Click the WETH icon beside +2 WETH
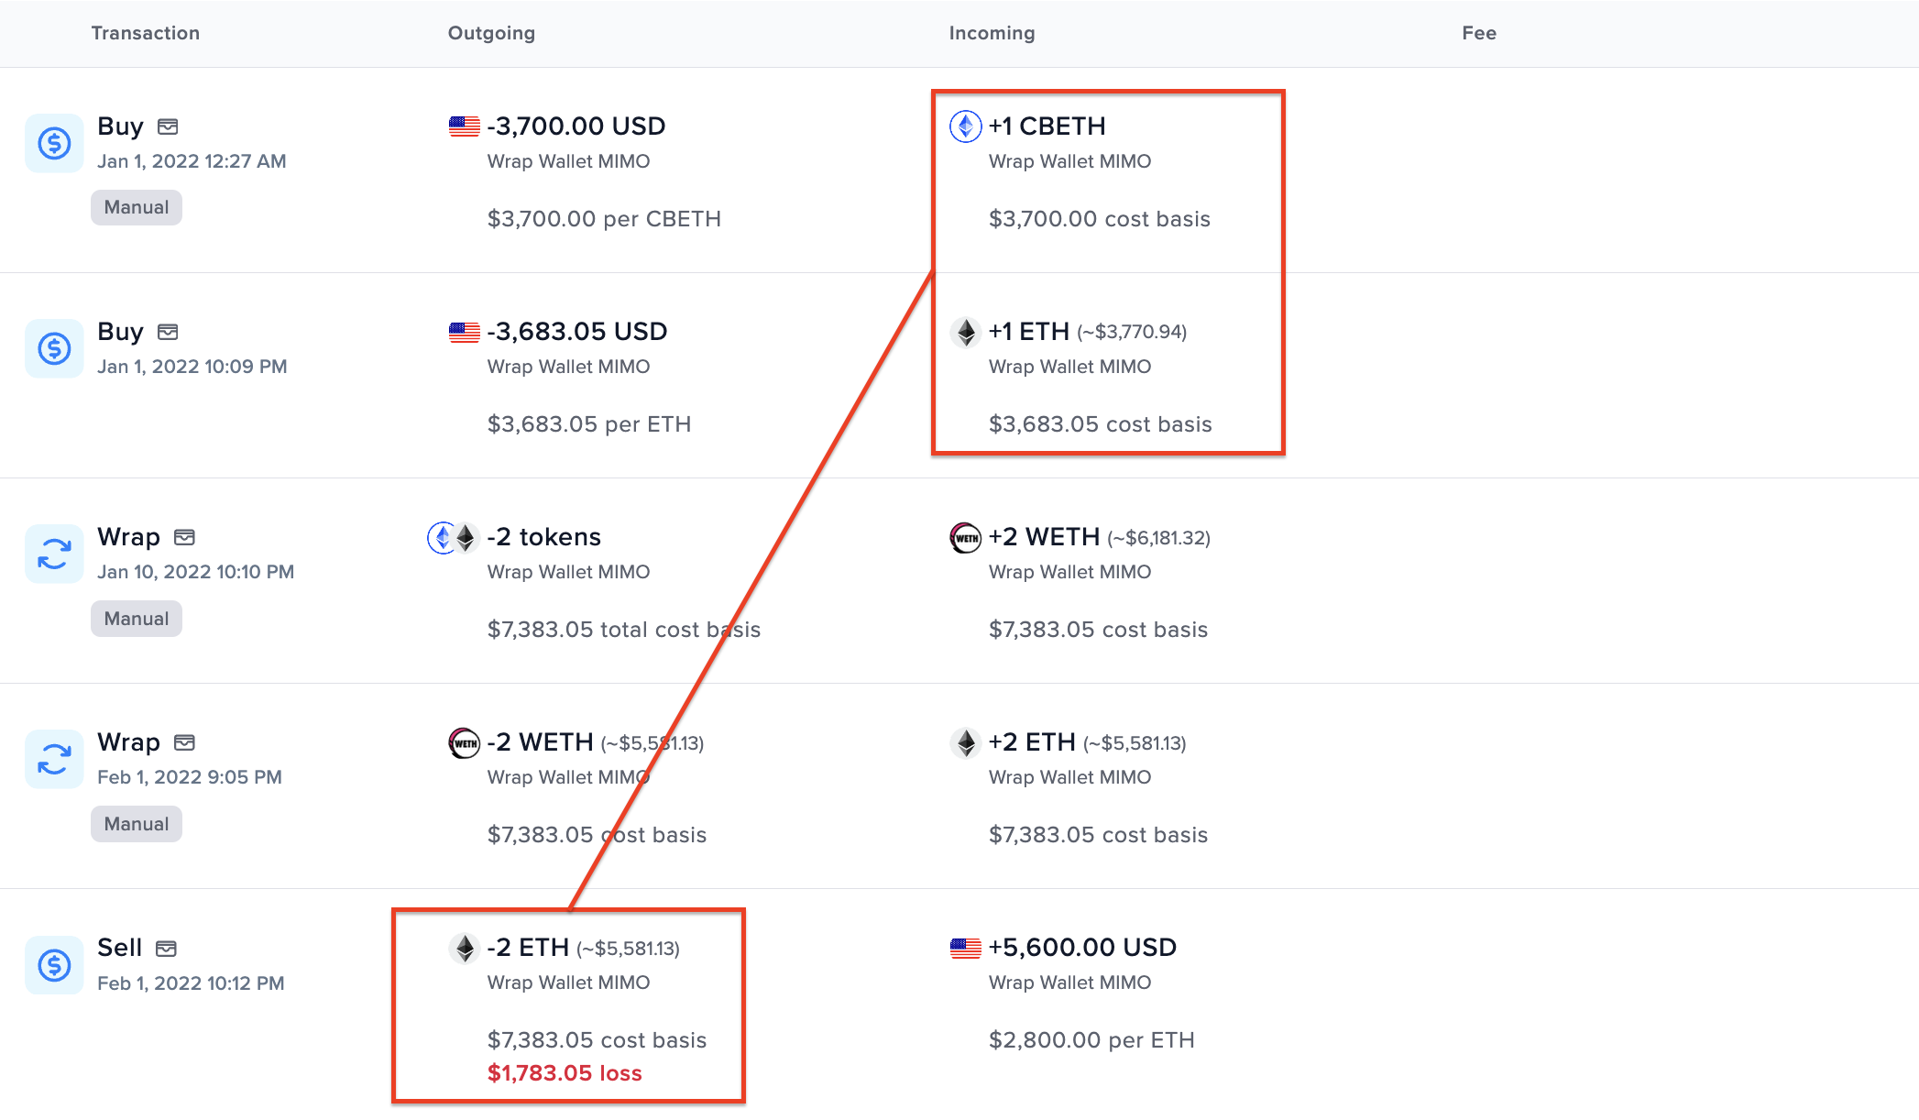 pos(966,537)
